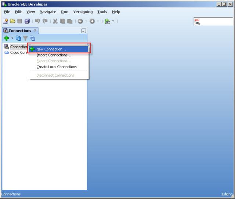The width and height of the screenshot is (235, 199).
Task: Click the Ask Tom search field
Action: (x=213, y=21)
